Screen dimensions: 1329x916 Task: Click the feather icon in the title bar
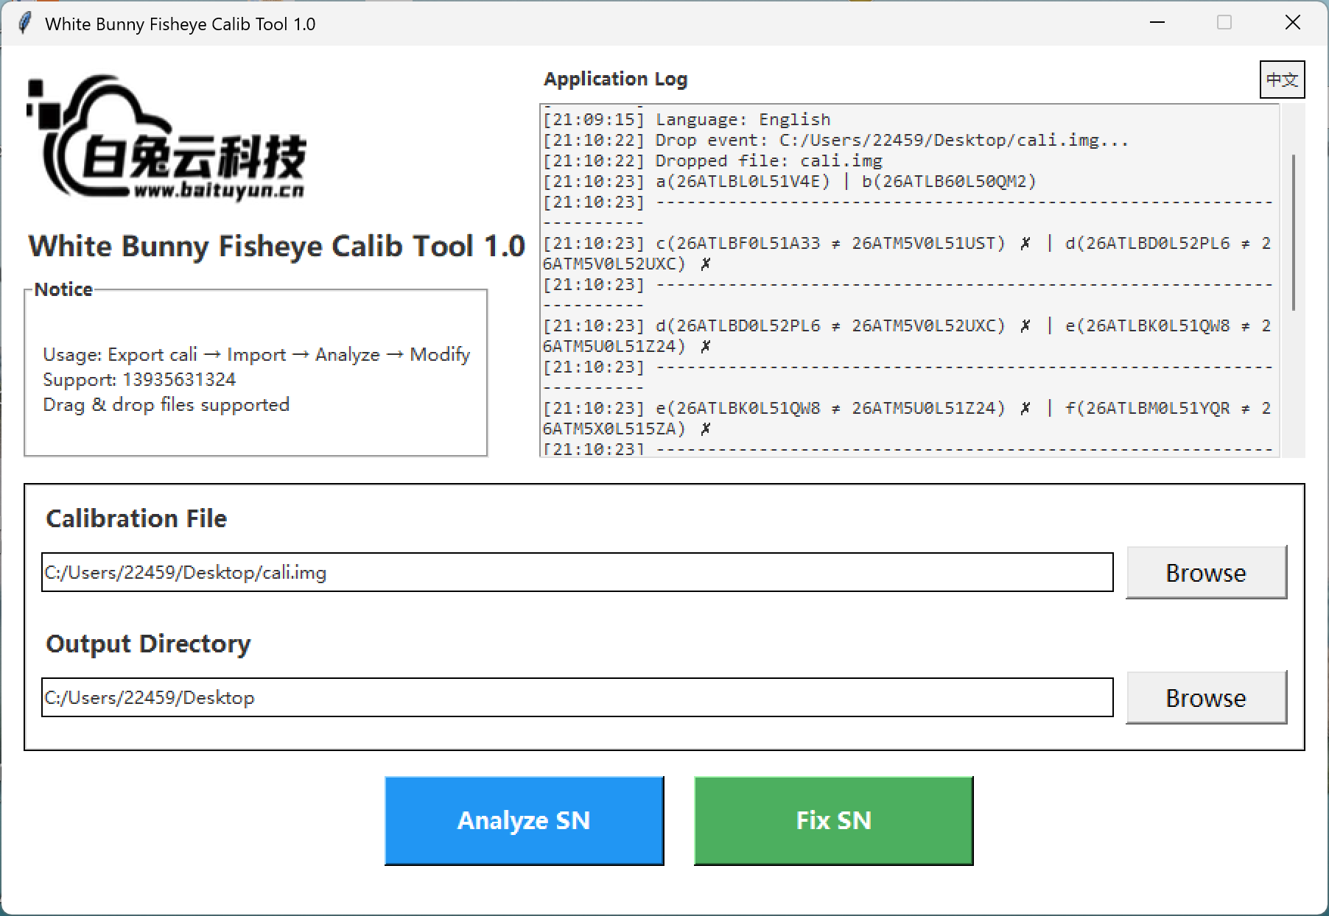[x=24, y=24]
